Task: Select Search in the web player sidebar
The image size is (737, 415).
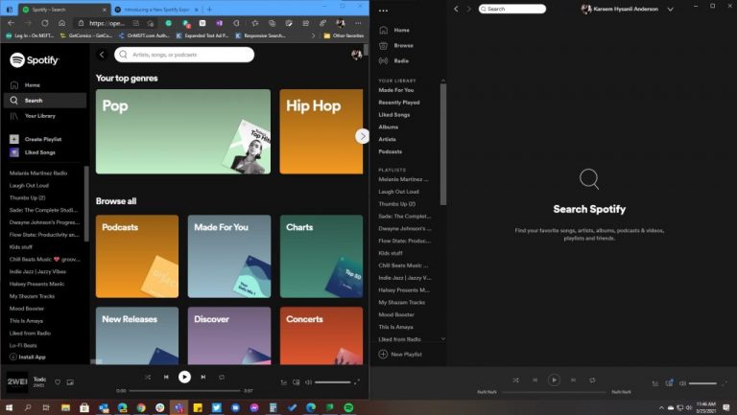Action: [45, 101]
